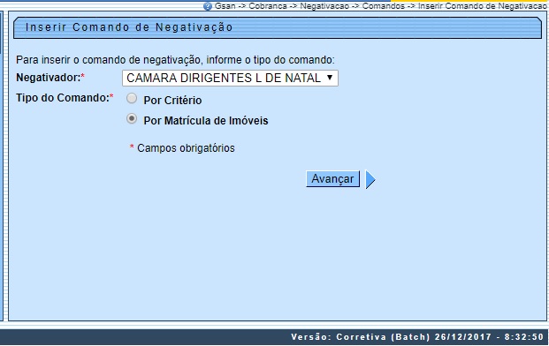Screen dimensions: 549x346
Task: Click the blue help question-mark icon
Action: click(x=208, y=6)
